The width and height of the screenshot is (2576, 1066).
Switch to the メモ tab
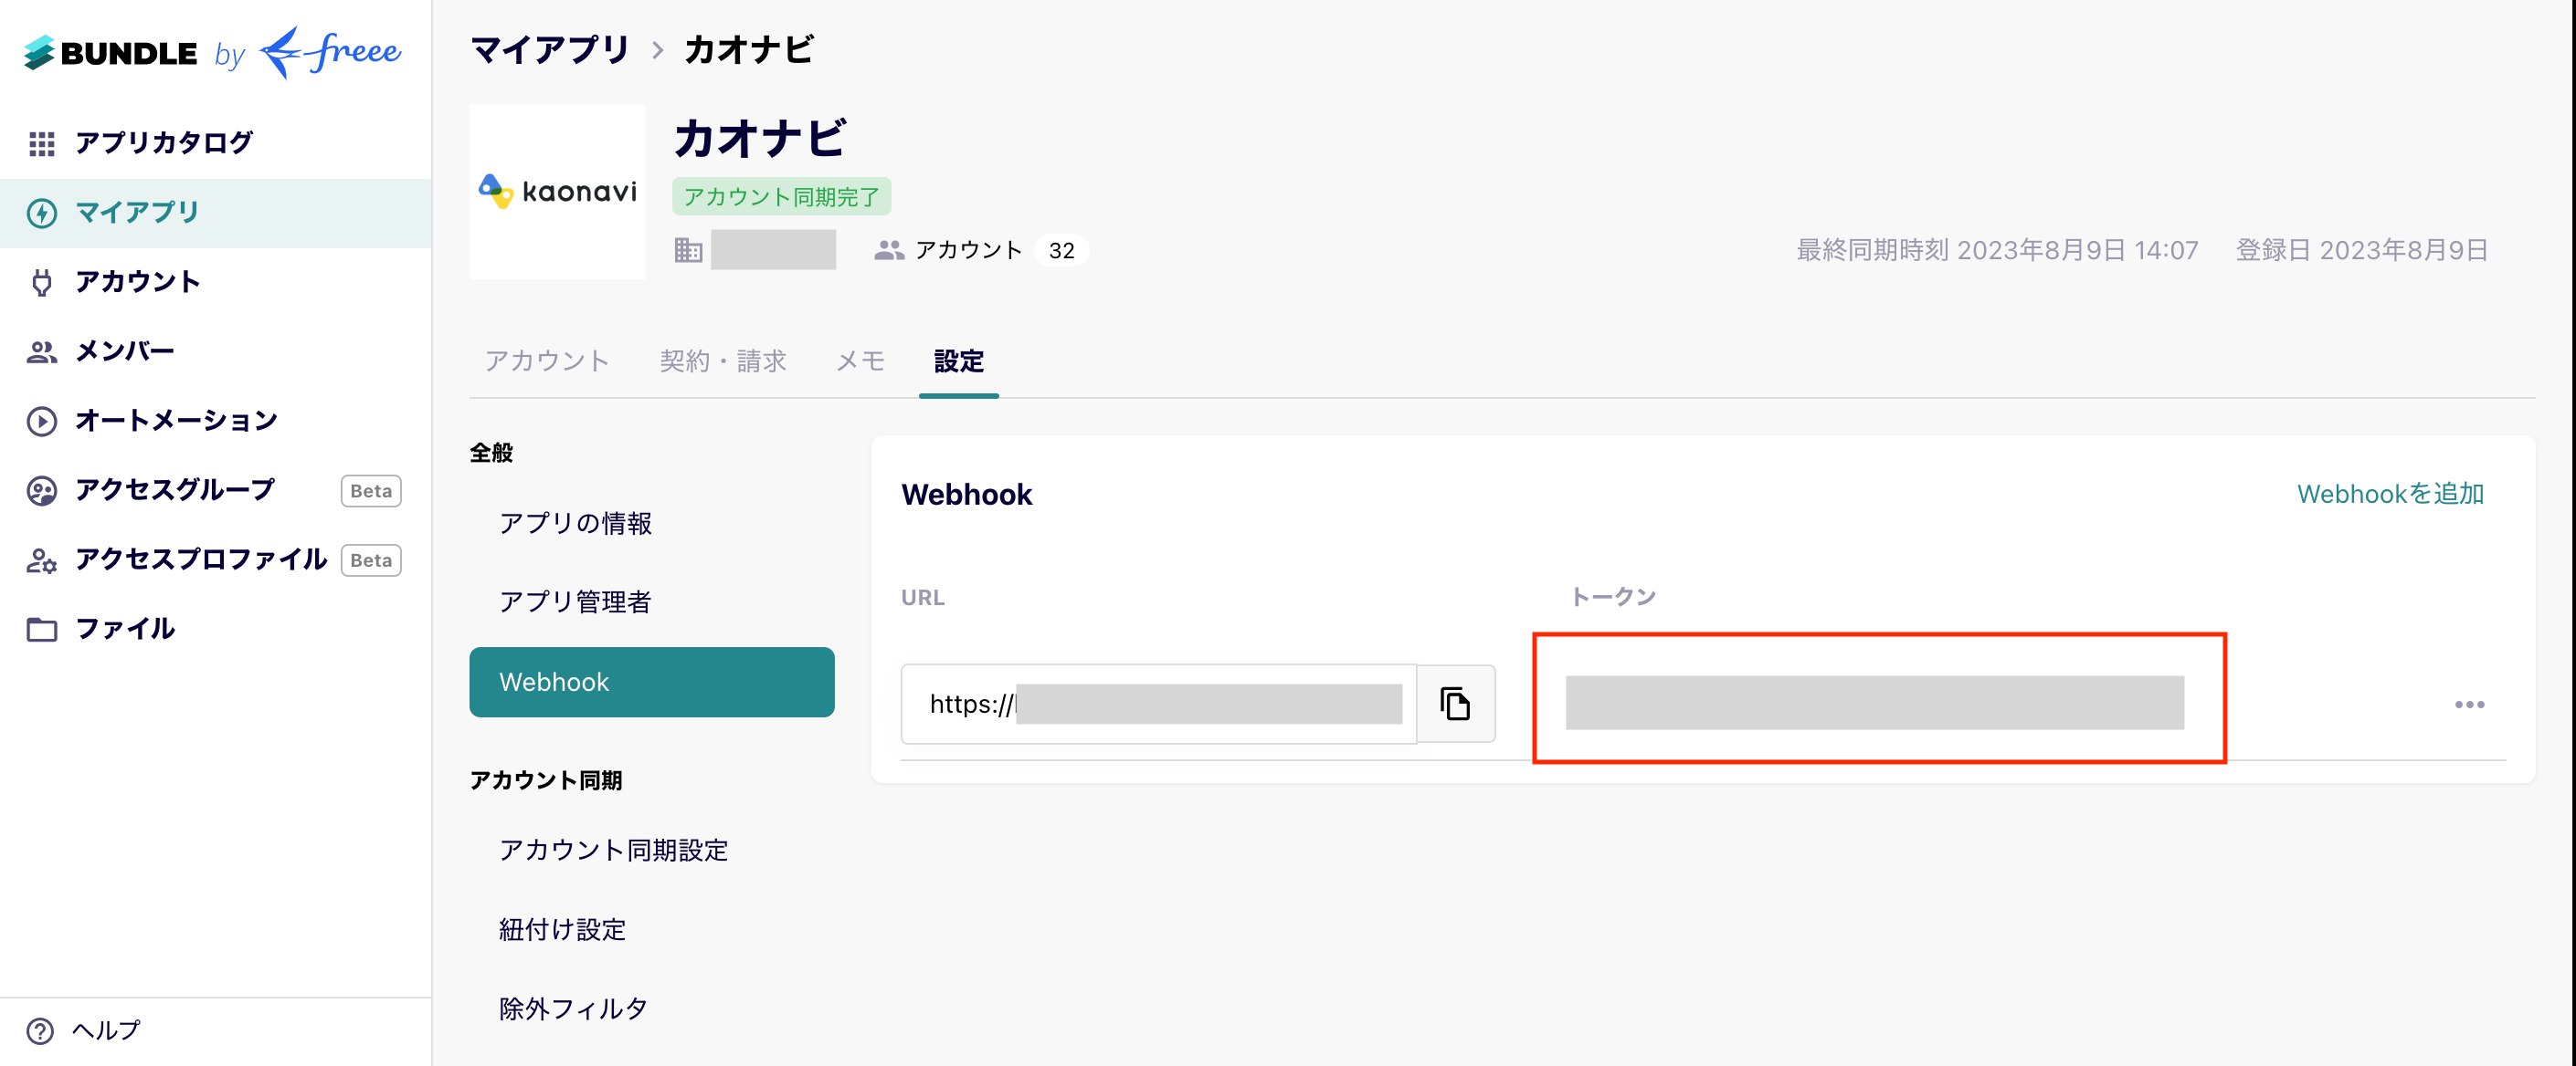pyautogui.click(x=860, y=361)
